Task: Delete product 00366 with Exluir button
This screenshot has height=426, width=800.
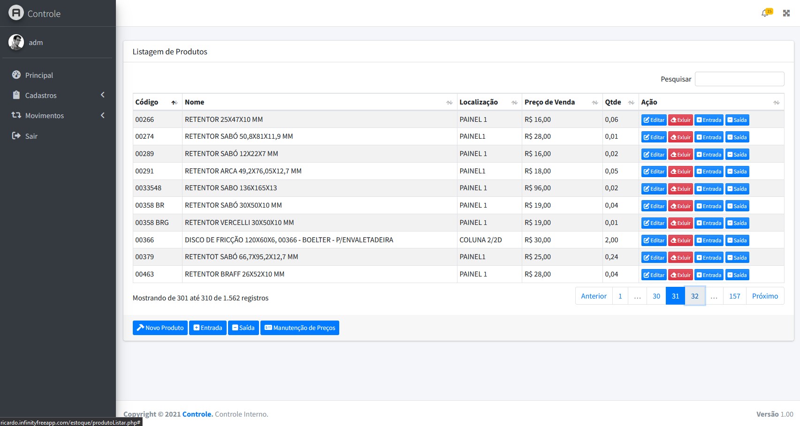Action: pyautogui.click(x=680, y=240)
